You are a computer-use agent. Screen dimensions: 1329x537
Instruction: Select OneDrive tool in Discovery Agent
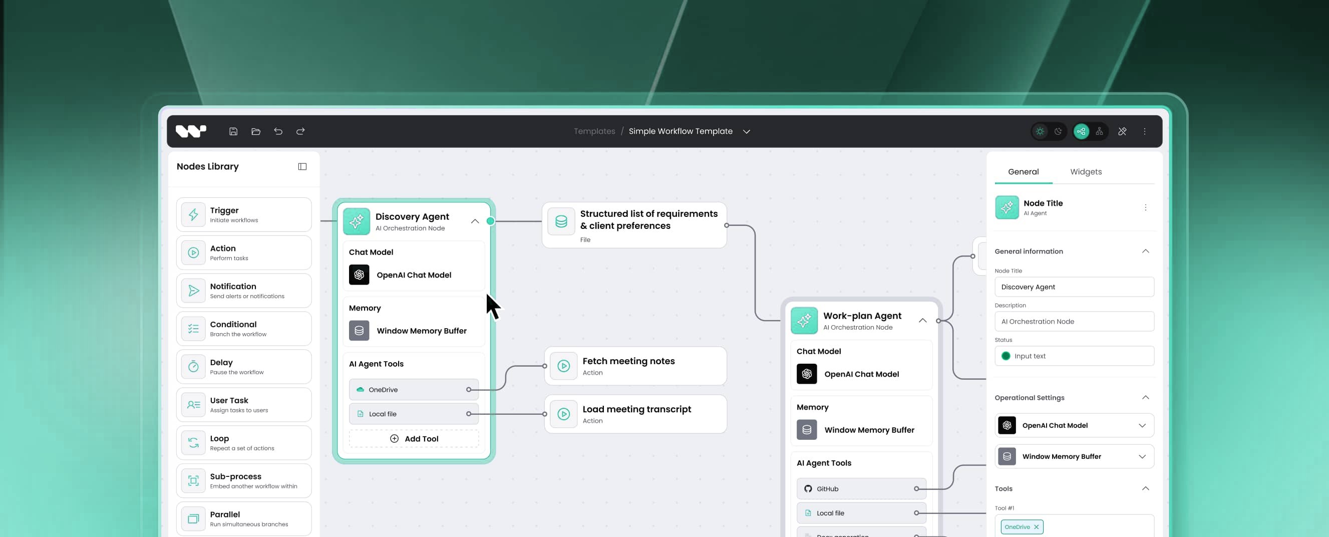(x=414, y=389)
